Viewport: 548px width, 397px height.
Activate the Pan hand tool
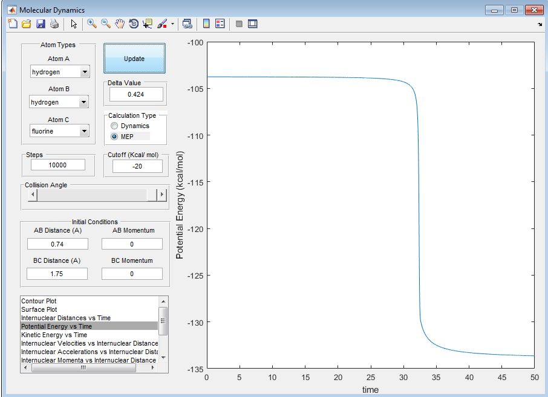click(120, 24)
